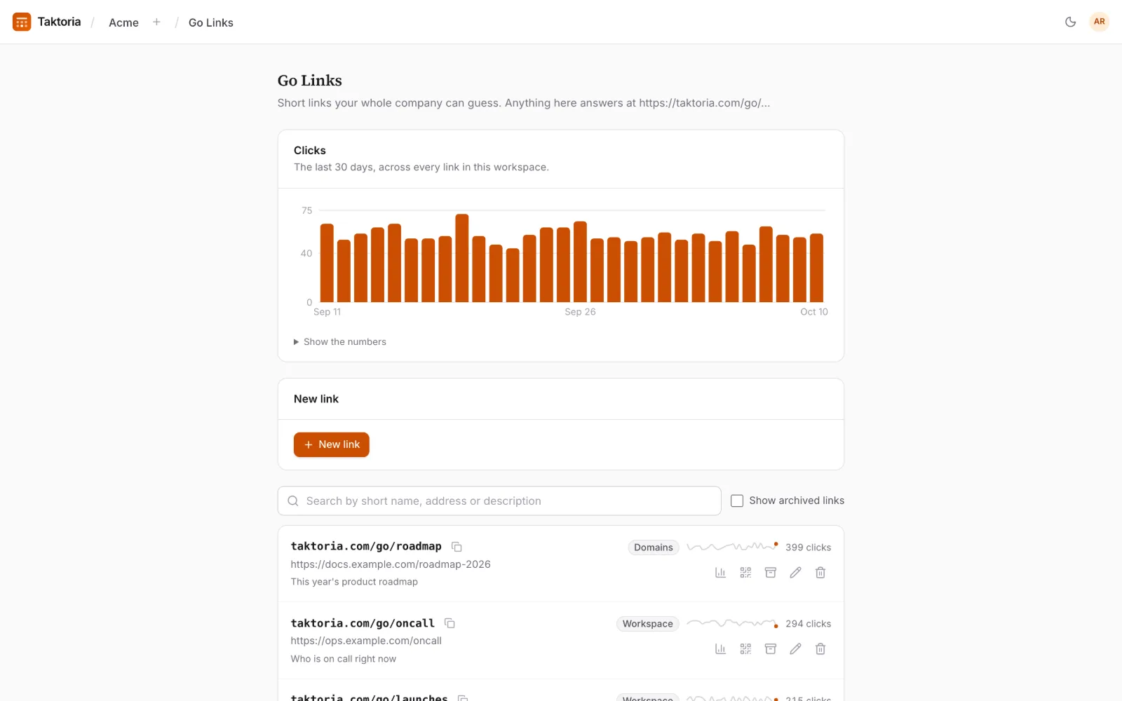Delete the roadmap link with trash icon
Screen dimensions: 1122x701
coord(820,573)
